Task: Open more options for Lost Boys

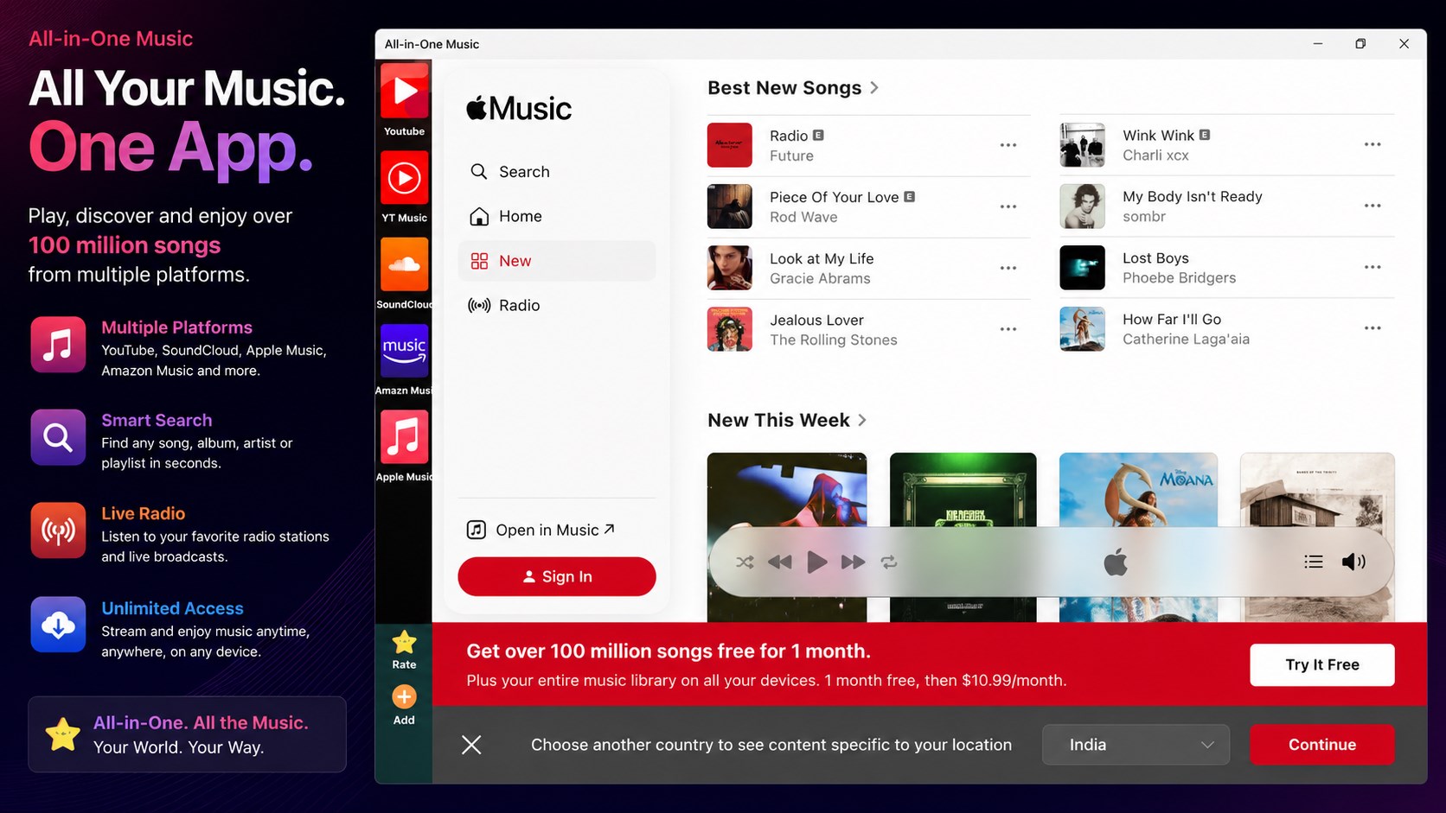Action: 1372,267
